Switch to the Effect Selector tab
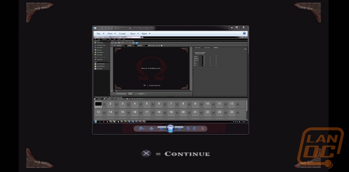 click(198, 47)
